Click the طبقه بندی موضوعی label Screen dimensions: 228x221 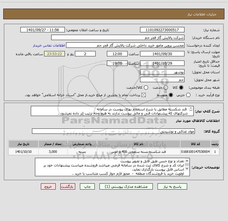(204, 88)
